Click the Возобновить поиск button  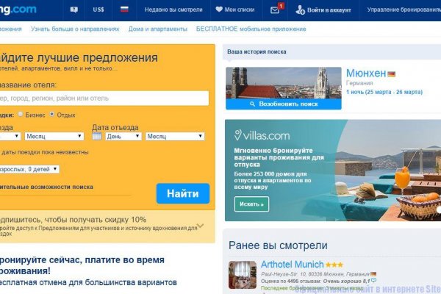(284, 104)
